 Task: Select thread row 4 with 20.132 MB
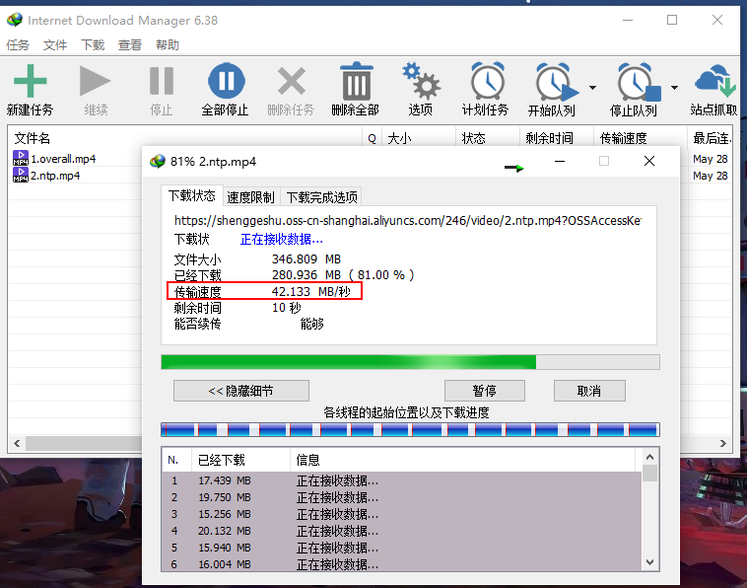click(x=402, y=531)
